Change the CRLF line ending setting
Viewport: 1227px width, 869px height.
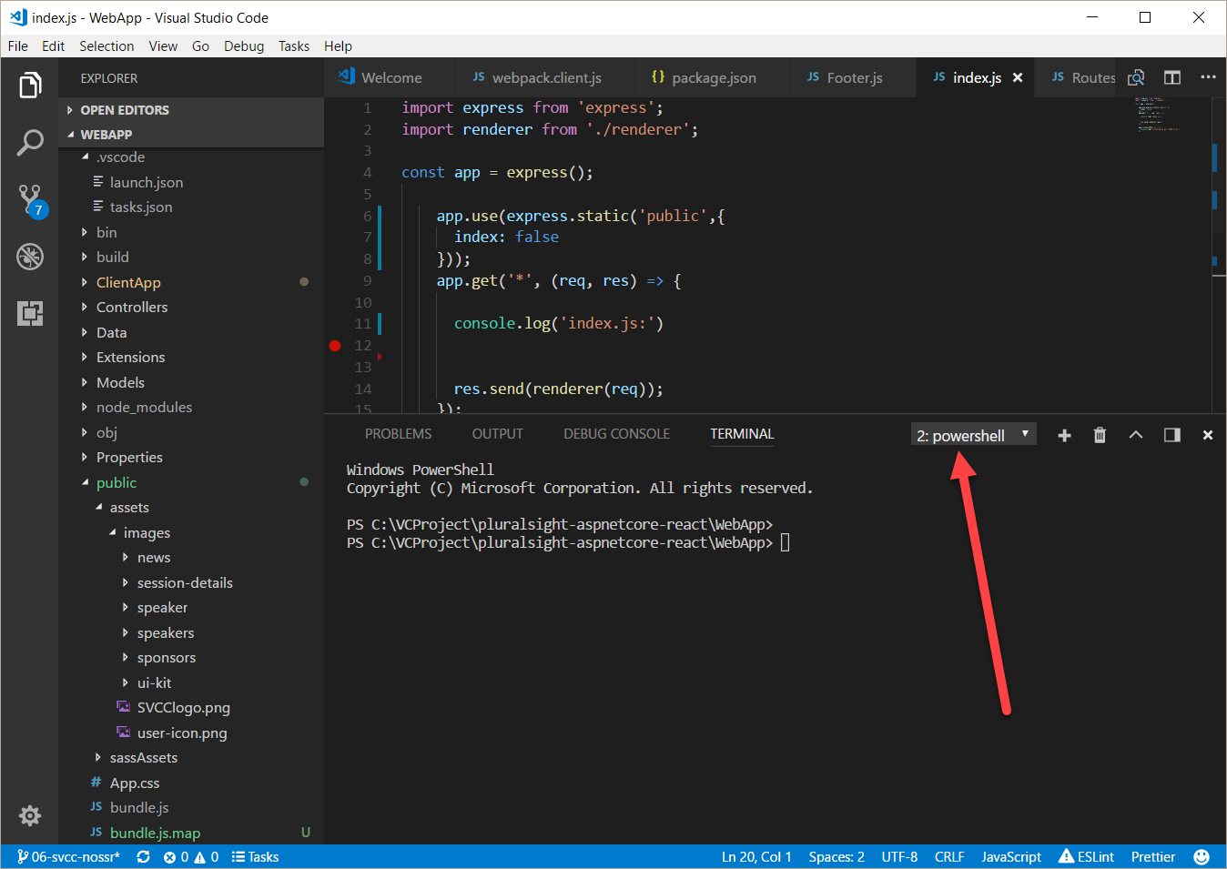click(x=949, y=857)
